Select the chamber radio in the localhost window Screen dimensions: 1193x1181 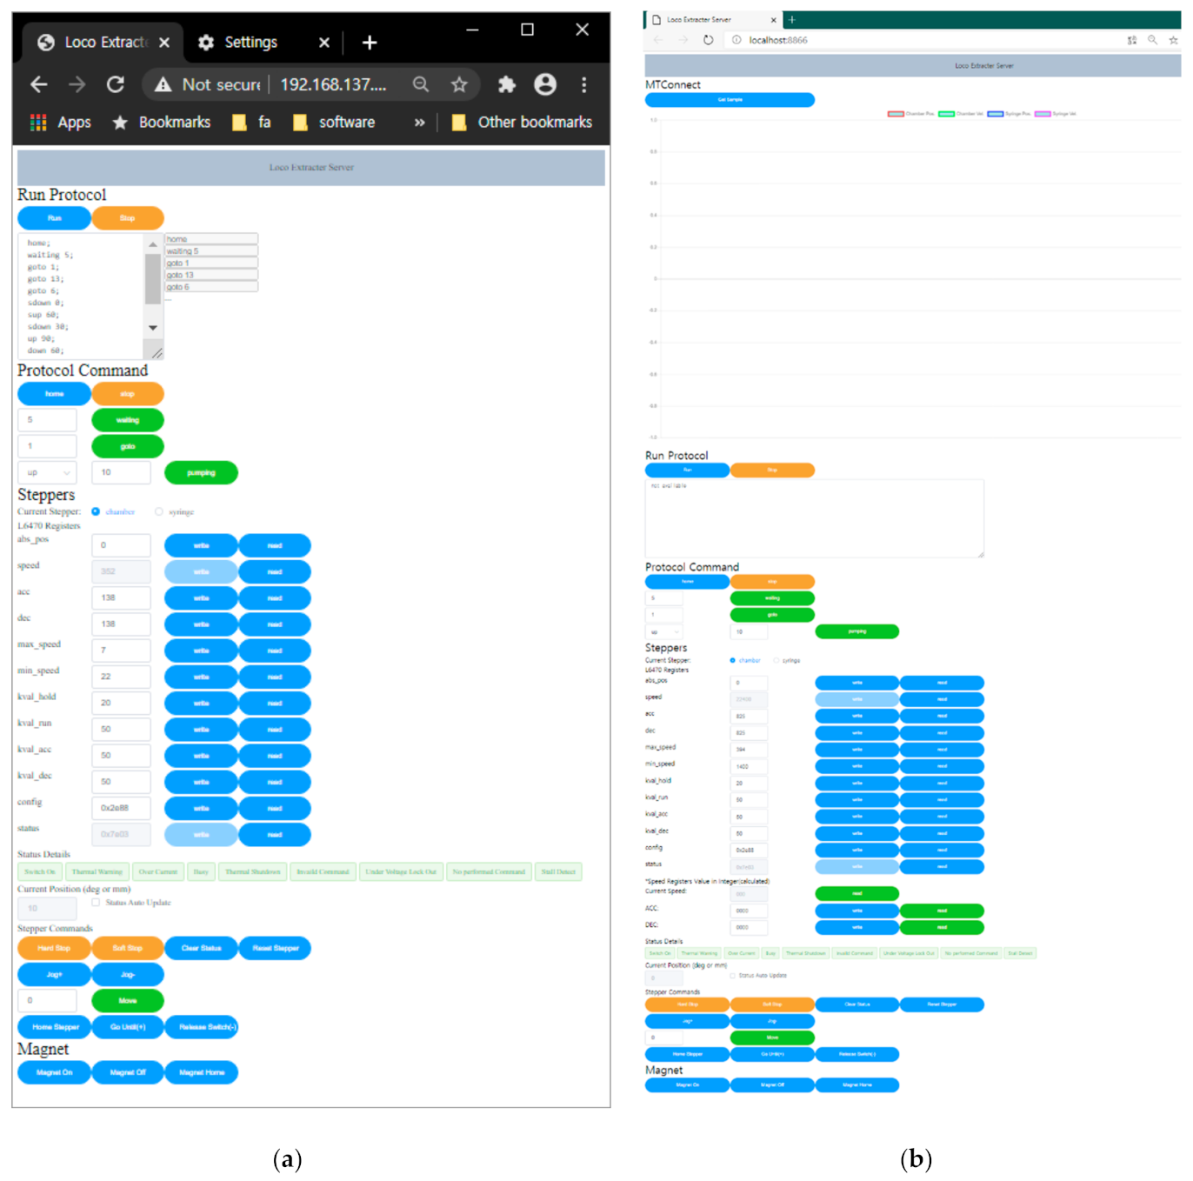coord(732,660)
